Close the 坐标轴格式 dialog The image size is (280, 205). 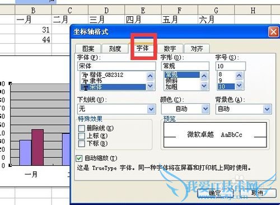[273, 32]
